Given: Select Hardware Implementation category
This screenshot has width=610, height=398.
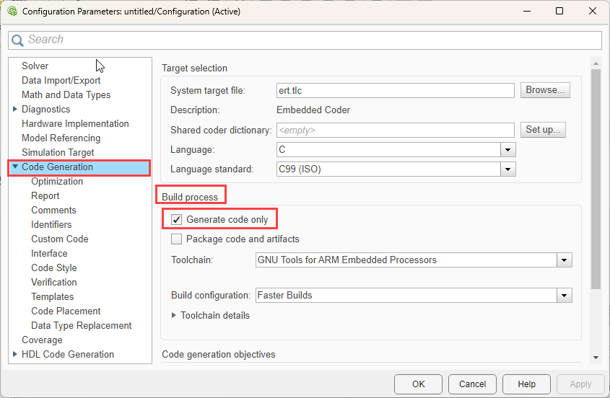Looking at the screenshot, I should (75, 123).
